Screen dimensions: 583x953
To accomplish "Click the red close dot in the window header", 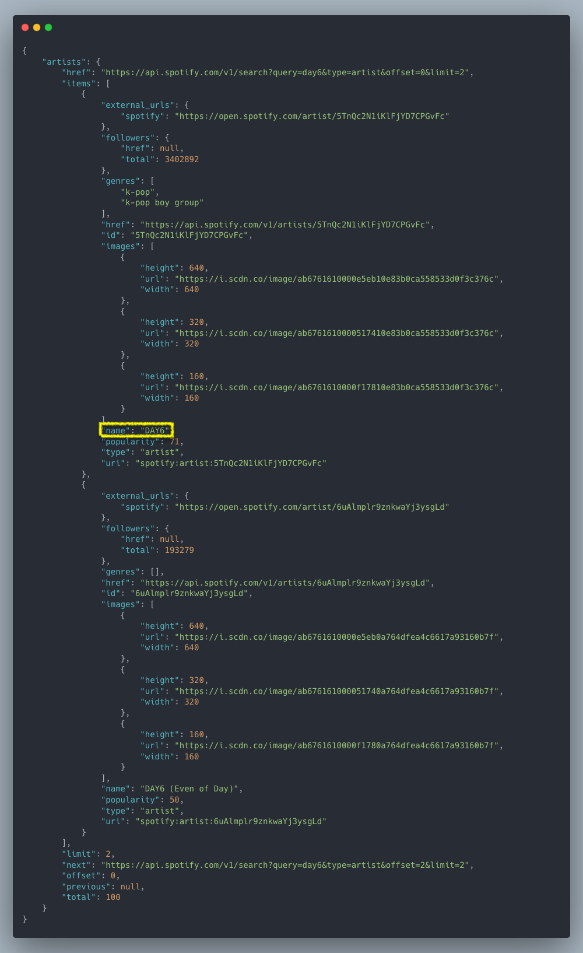I will pos(25,27).
